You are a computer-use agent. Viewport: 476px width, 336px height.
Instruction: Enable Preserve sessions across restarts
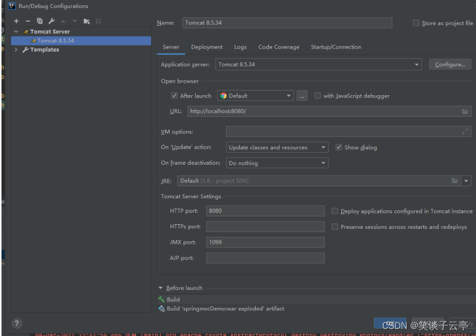pyautogui.click(x=335, y=227)
